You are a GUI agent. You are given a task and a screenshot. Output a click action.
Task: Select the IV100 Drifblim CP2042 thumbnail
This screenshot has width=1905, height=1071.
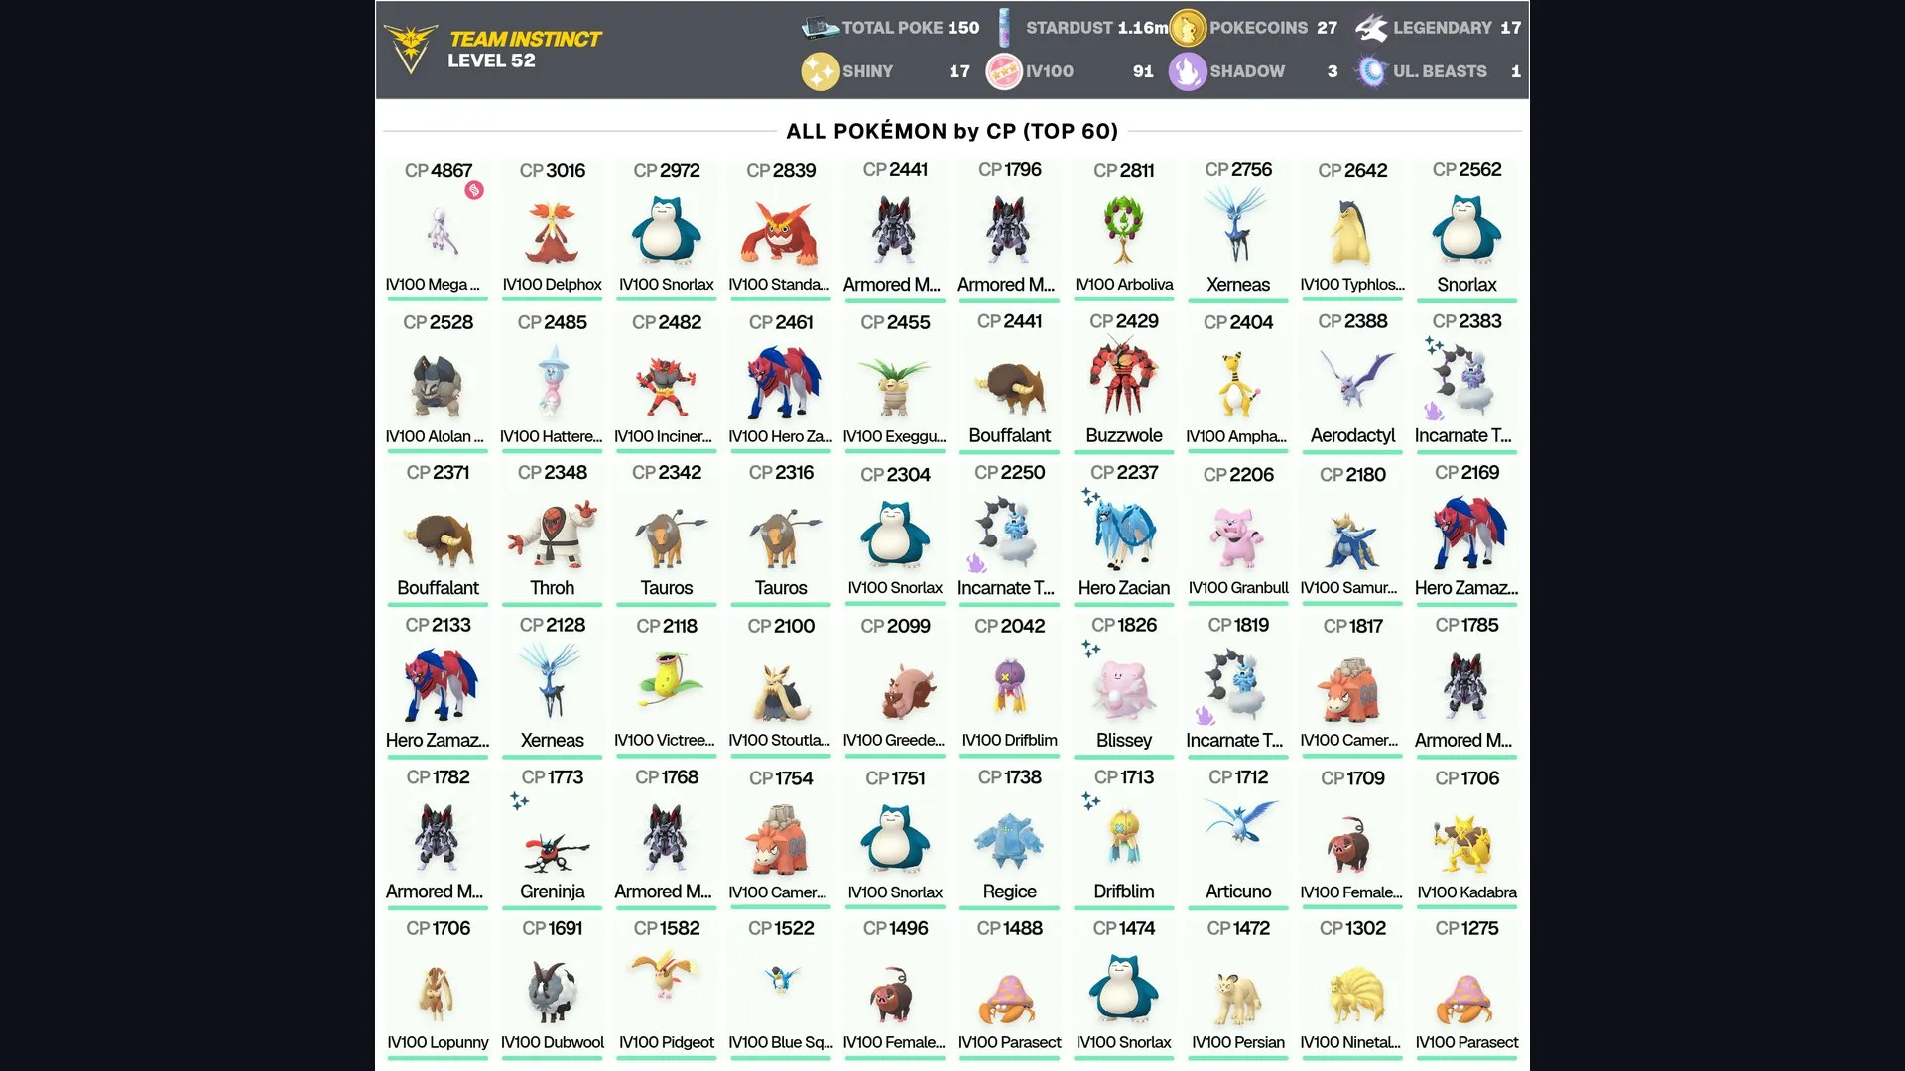pyautogui.click(x=1010, y=686)
